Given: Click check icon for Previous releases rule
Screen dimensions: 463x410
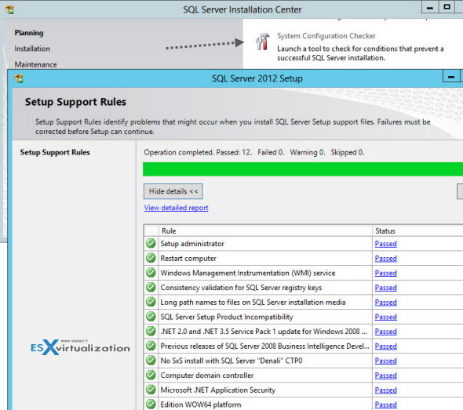Looking at the screenshot, I should tap(151, 346).
